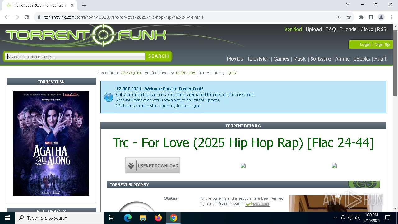Image resolution: width=398 pixels, height=224 pixels.
Task: Click the blue info exclamation icon
Action: [x=109, y=97]
